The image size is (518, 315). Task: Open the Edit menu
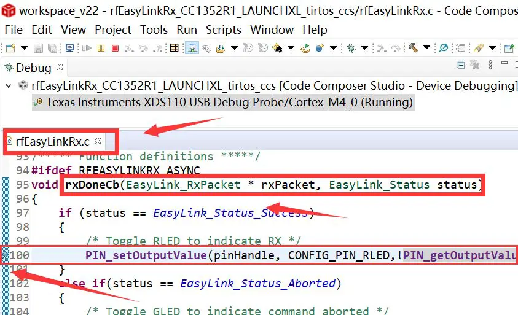(42, 29)
